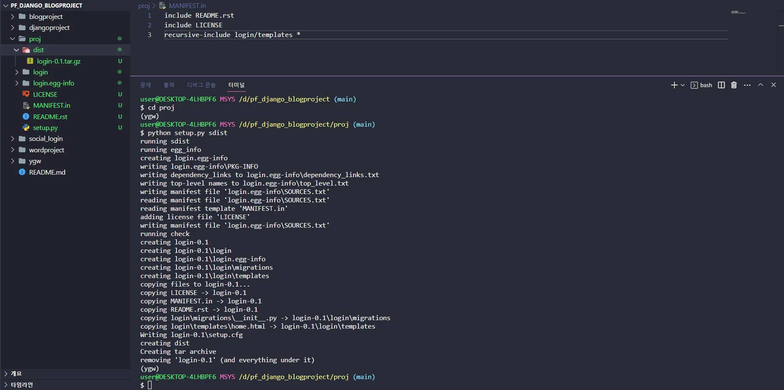Open the login-0.1.tar.gz archive file
Screen dimensions: 784x390
pyautogui.click(x=59, y=61)
